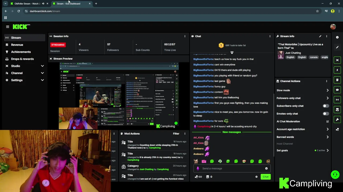This screenshot has height=192, width=343.
Task: Open the Filter dropdown in Mod Actions
Action: point(176,134)
